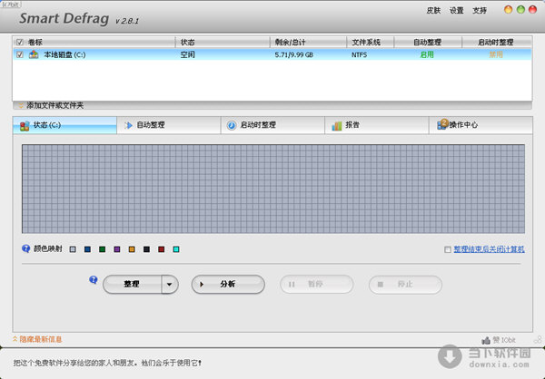This screenshot has width=545, height=379.
Task: Click the 自动整理 column header
Action: (428, 43)
